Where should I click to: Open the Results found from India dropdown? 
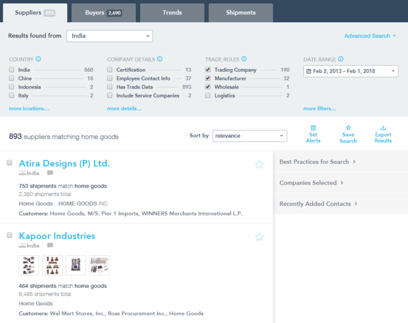110,36
